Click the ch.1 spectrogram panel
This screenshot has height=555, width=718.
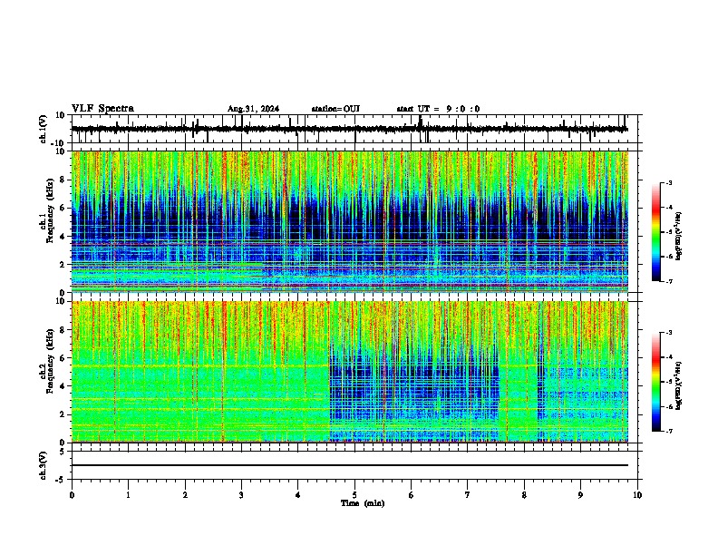(x=350, y=221)
